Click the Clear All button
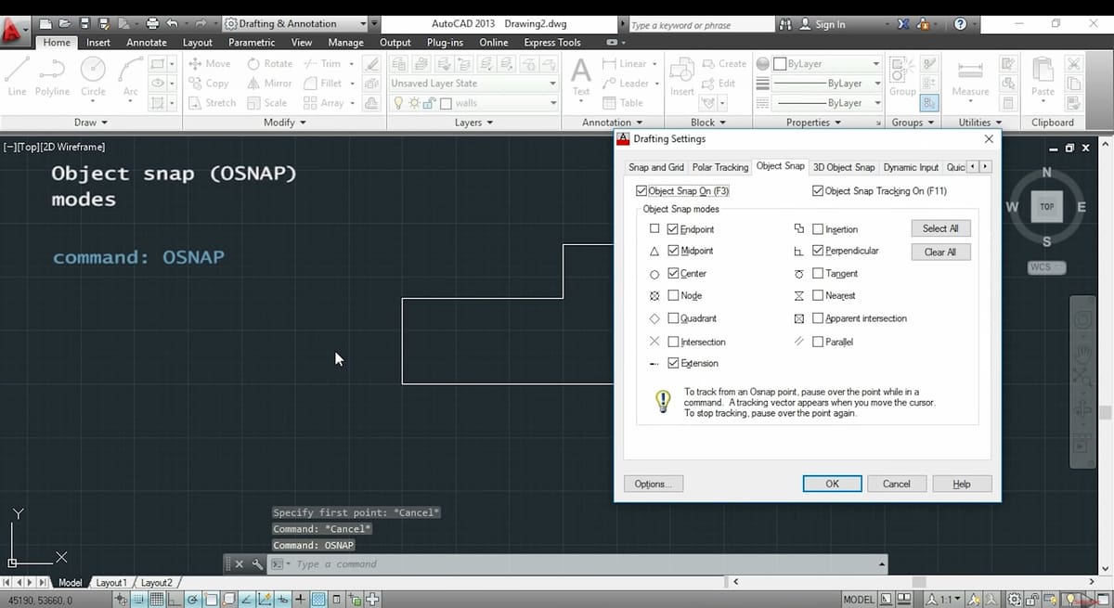The width and height of the screenshot is (1114, 608). [940, 252]
